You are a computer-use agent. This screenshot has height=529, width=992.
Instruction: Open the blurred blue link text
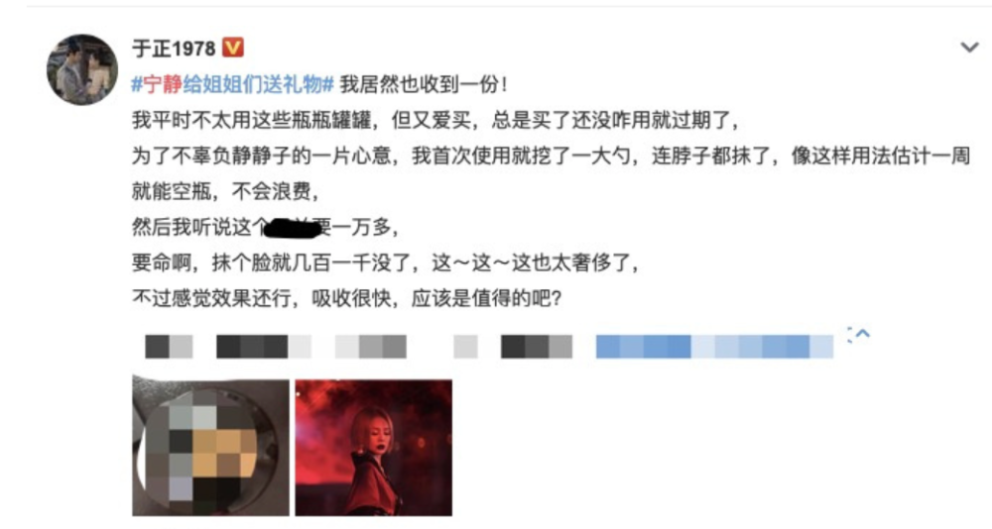[714, 347]
